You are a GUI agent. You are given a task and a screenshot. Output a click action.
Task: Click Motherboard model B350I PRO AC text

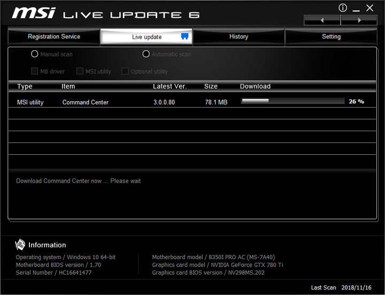[x=213, y=257]
